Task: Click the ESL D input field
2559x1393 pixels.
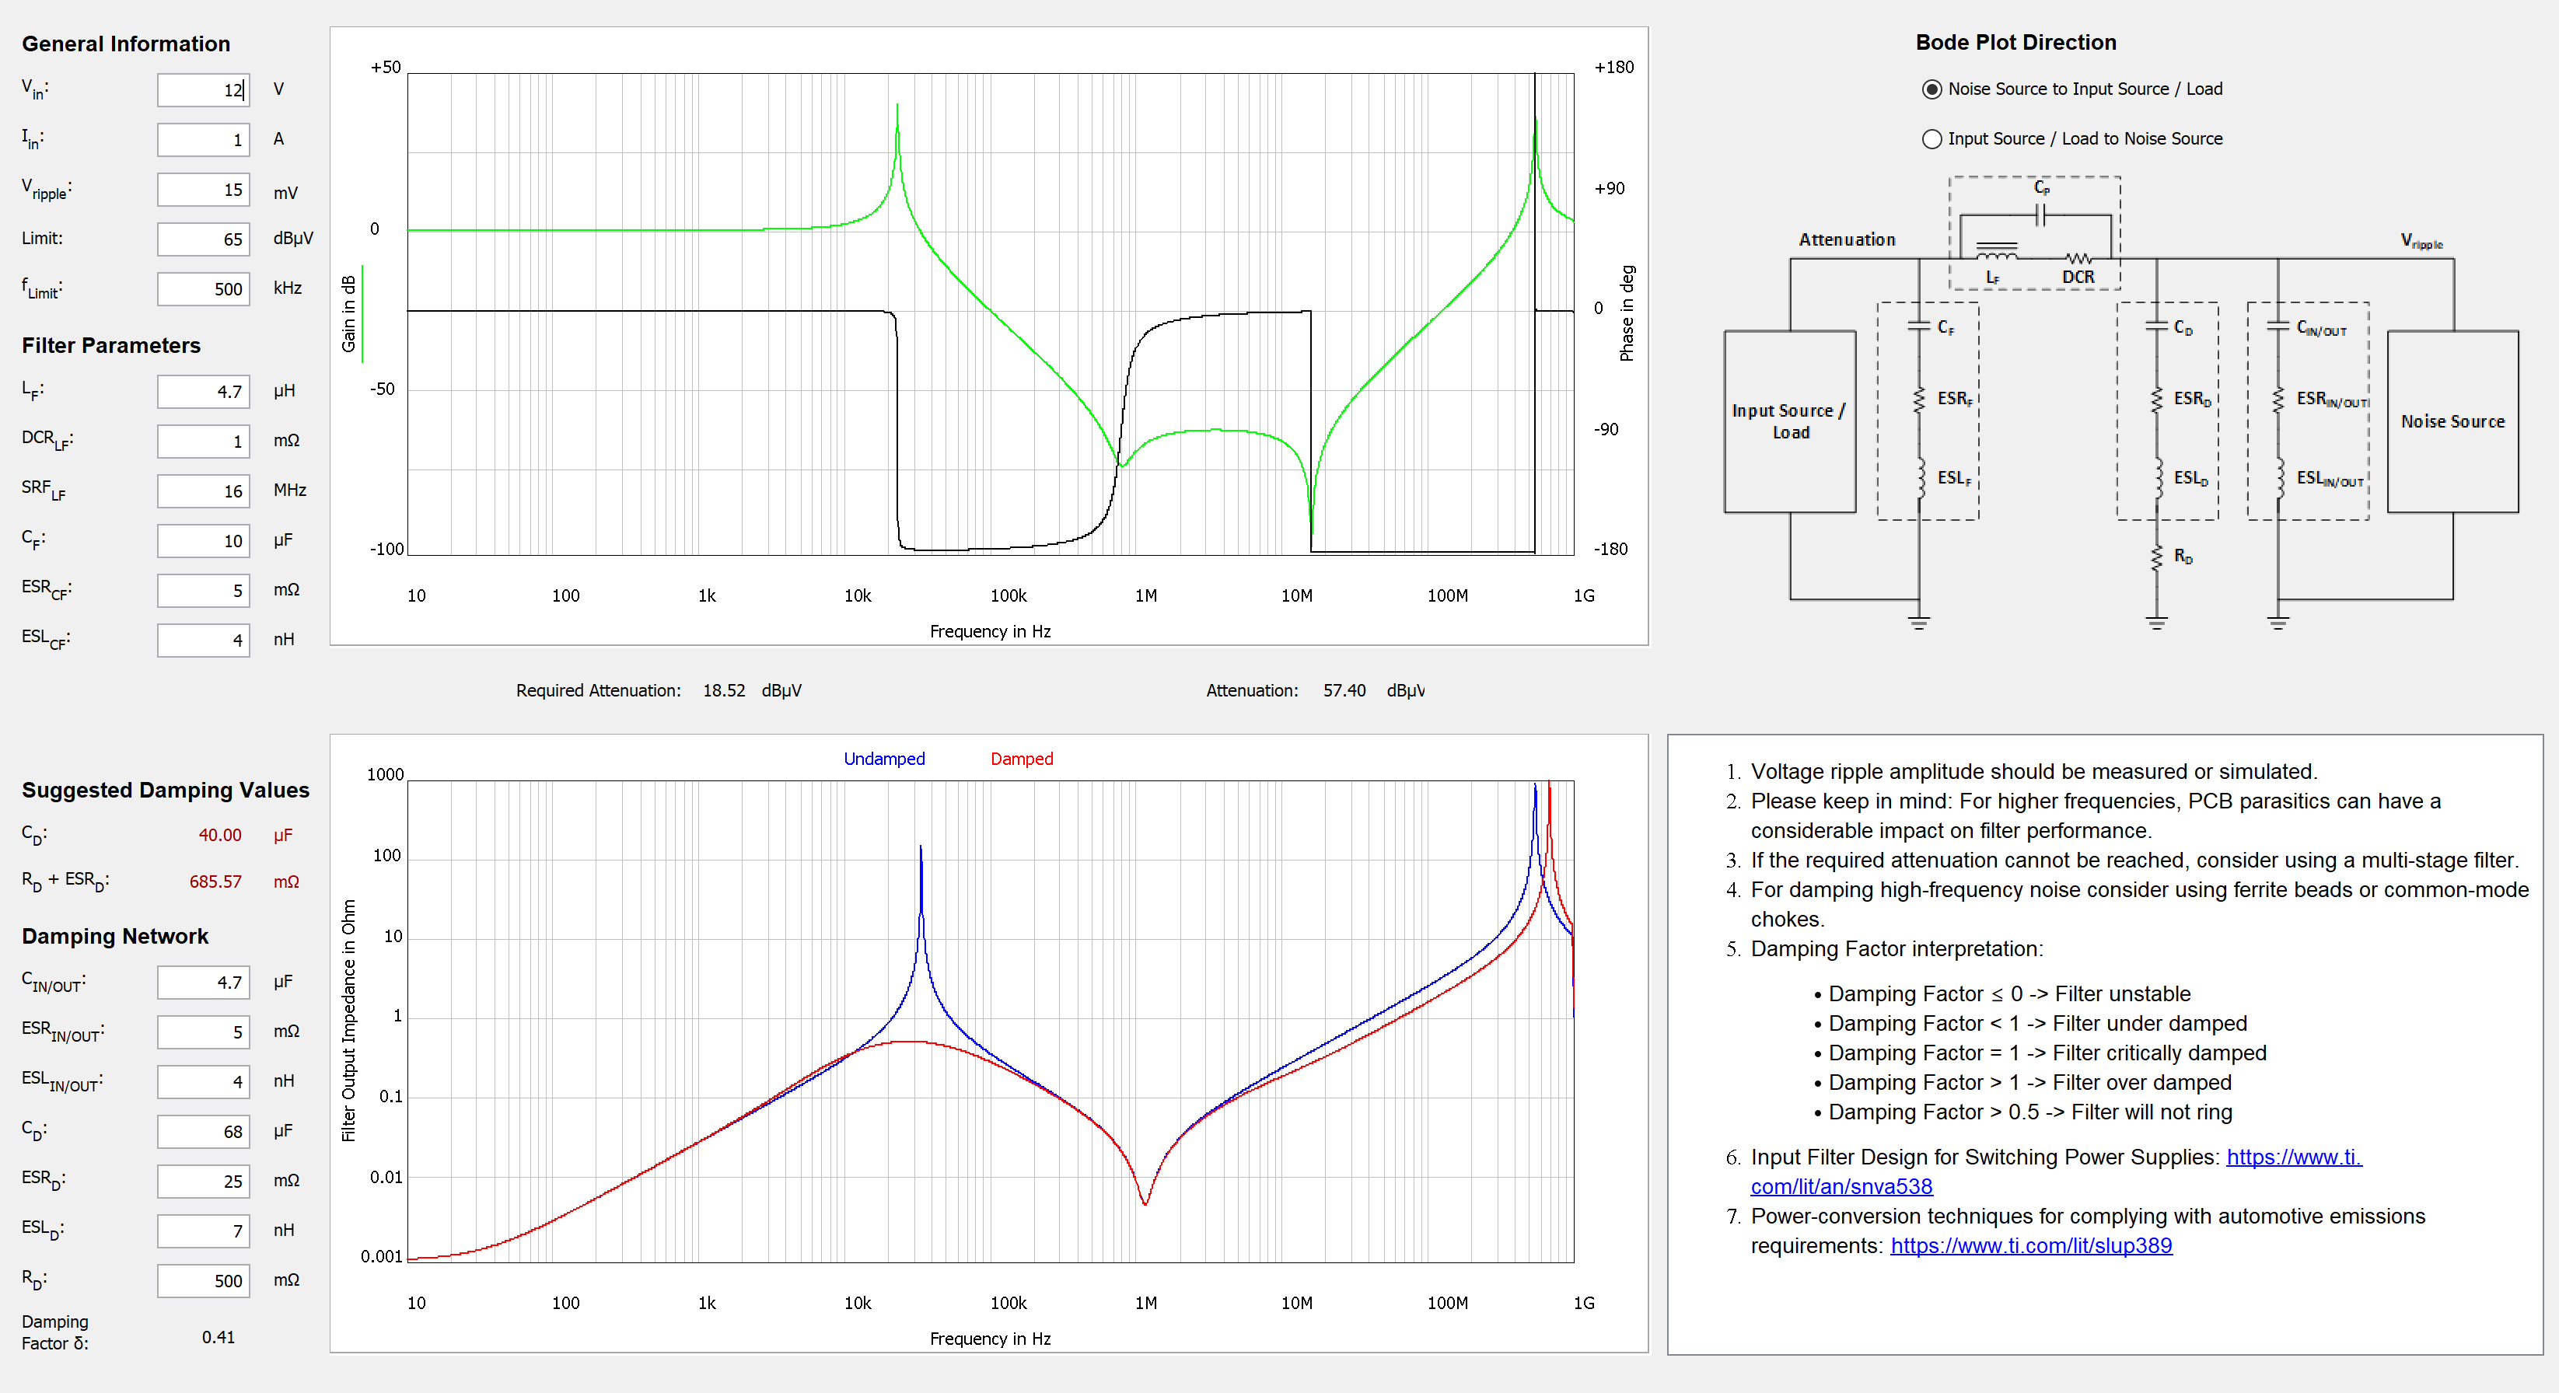Action: click(204, 1231)
